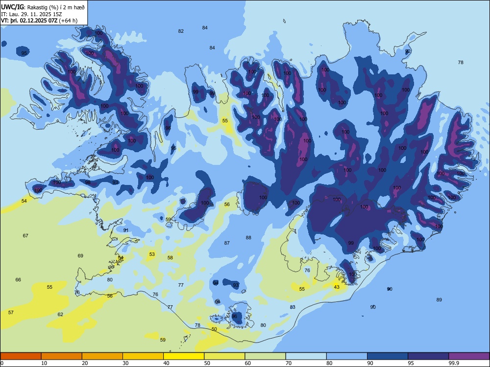This screenshot has height=367, width=490.
Task: Click the northern sea value "82"
Action: (181, 31)
